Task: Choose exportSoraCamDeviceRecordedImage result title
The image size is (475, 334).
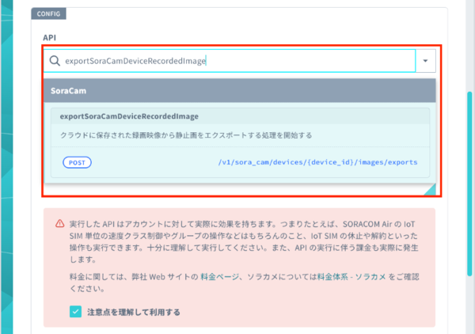Action: click(x=129, y=116)
